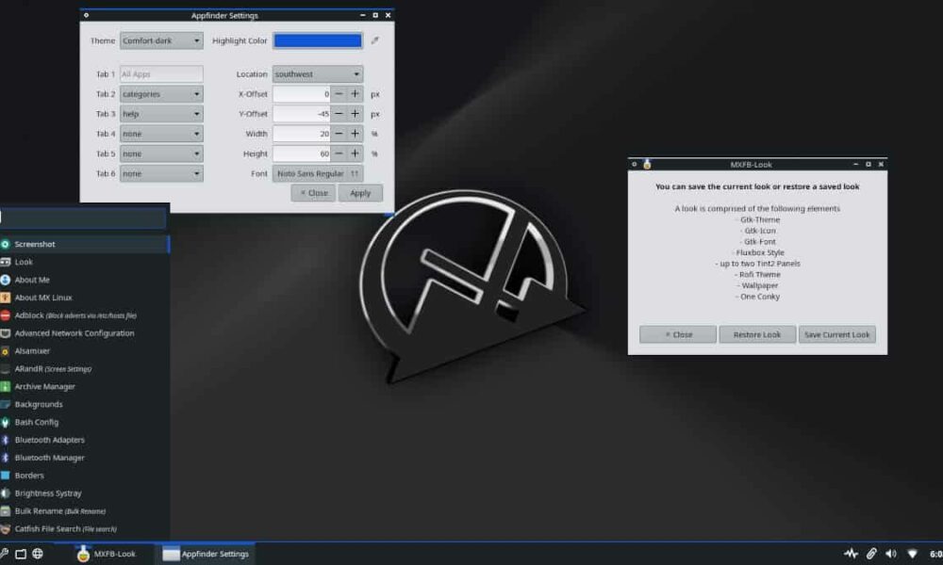Open the Theme Comfort-dark dropdown

point(161,40)
